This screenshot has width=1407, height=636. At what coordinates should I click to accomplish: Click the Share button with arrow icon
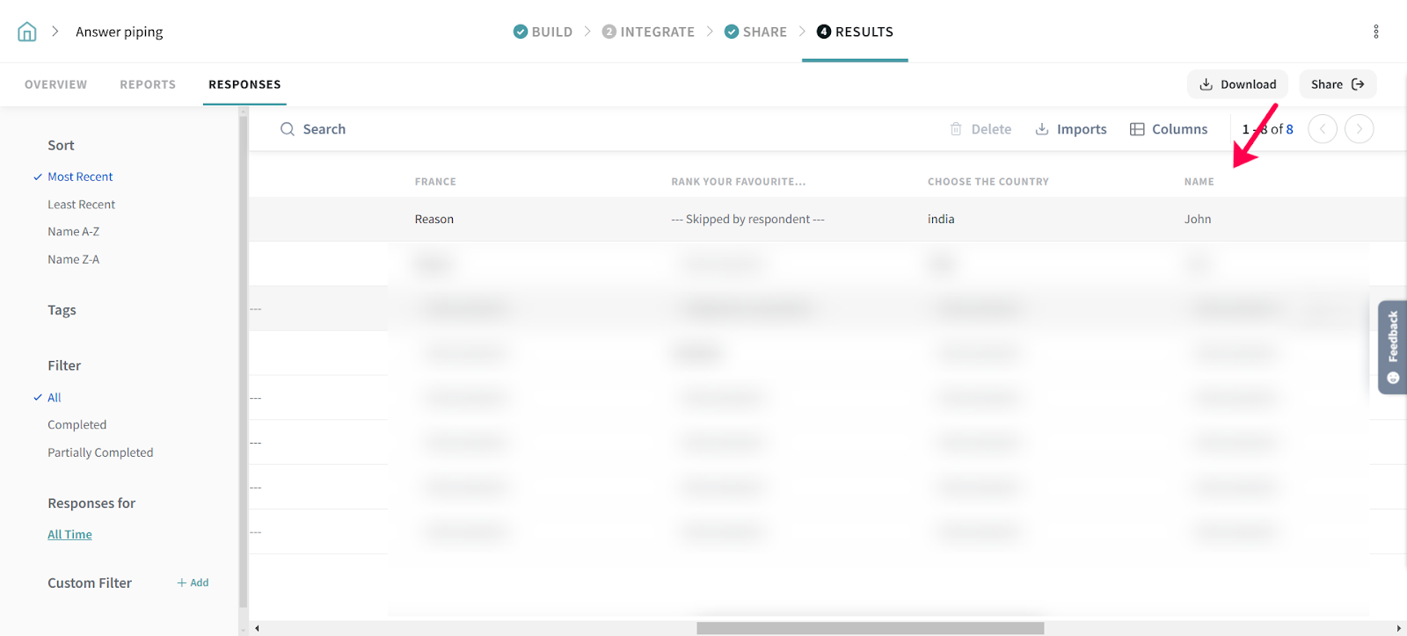click(1337, 84)
